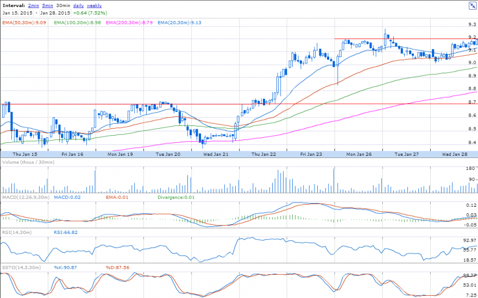Click the -0.05 MACD axis label
The width and height of the screenshot is (478, 298).
click(471, 225)
